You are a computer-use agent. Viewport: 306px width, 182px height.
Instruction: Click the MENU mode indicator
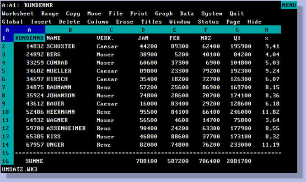click(289, 5)
